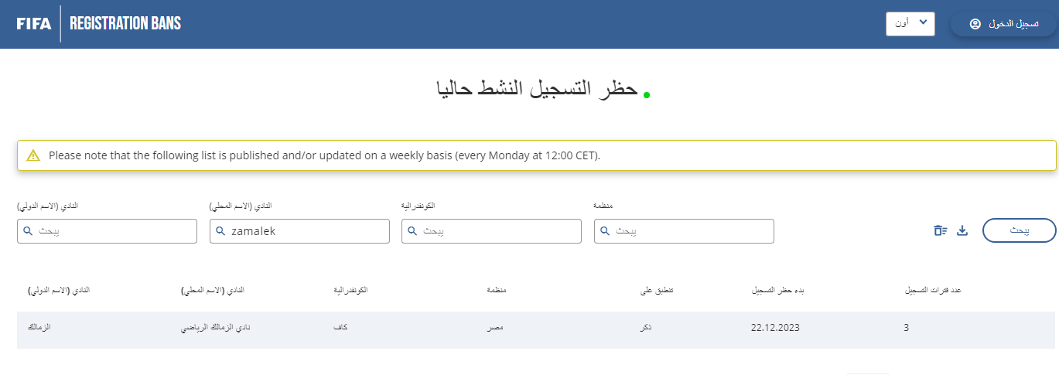The width and height of the screenshot is (1059, 375).
Task: Click the magnifier icon in the zamalek field
Action: [221, 231]
